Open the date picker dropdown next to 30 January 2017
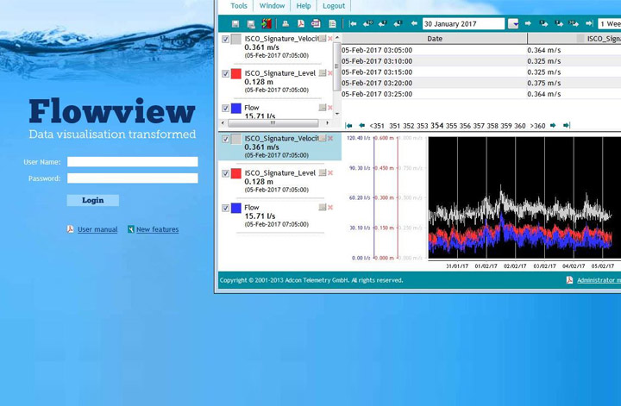This screenshot has width=621, height=406. pyautogui.click(x=513, y=24)
